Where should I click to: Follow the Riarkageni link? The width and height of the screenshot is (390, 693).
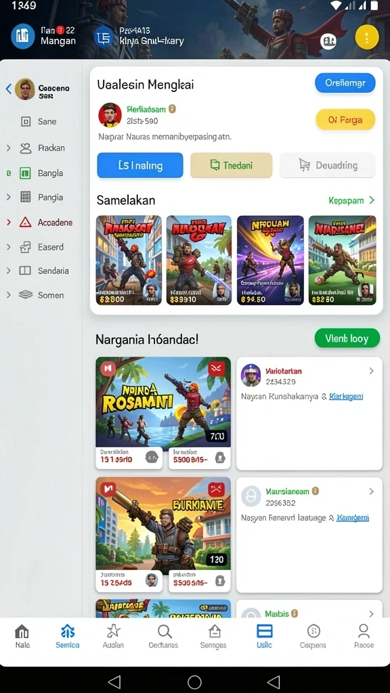pos(346,397)
